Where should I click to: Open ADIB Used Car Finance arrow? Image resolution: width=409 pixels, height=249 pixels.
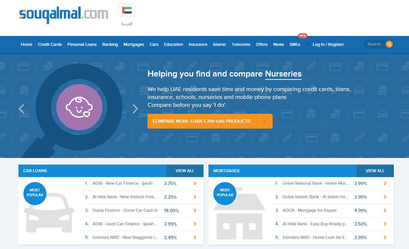pyautogui.click(x=195, y=224)
